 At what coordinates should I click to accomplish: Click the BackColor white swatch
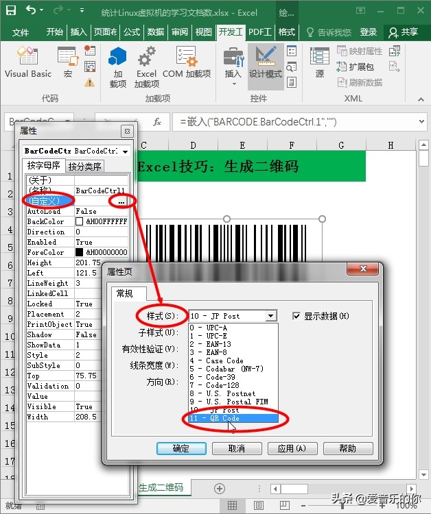click(79, 221)
